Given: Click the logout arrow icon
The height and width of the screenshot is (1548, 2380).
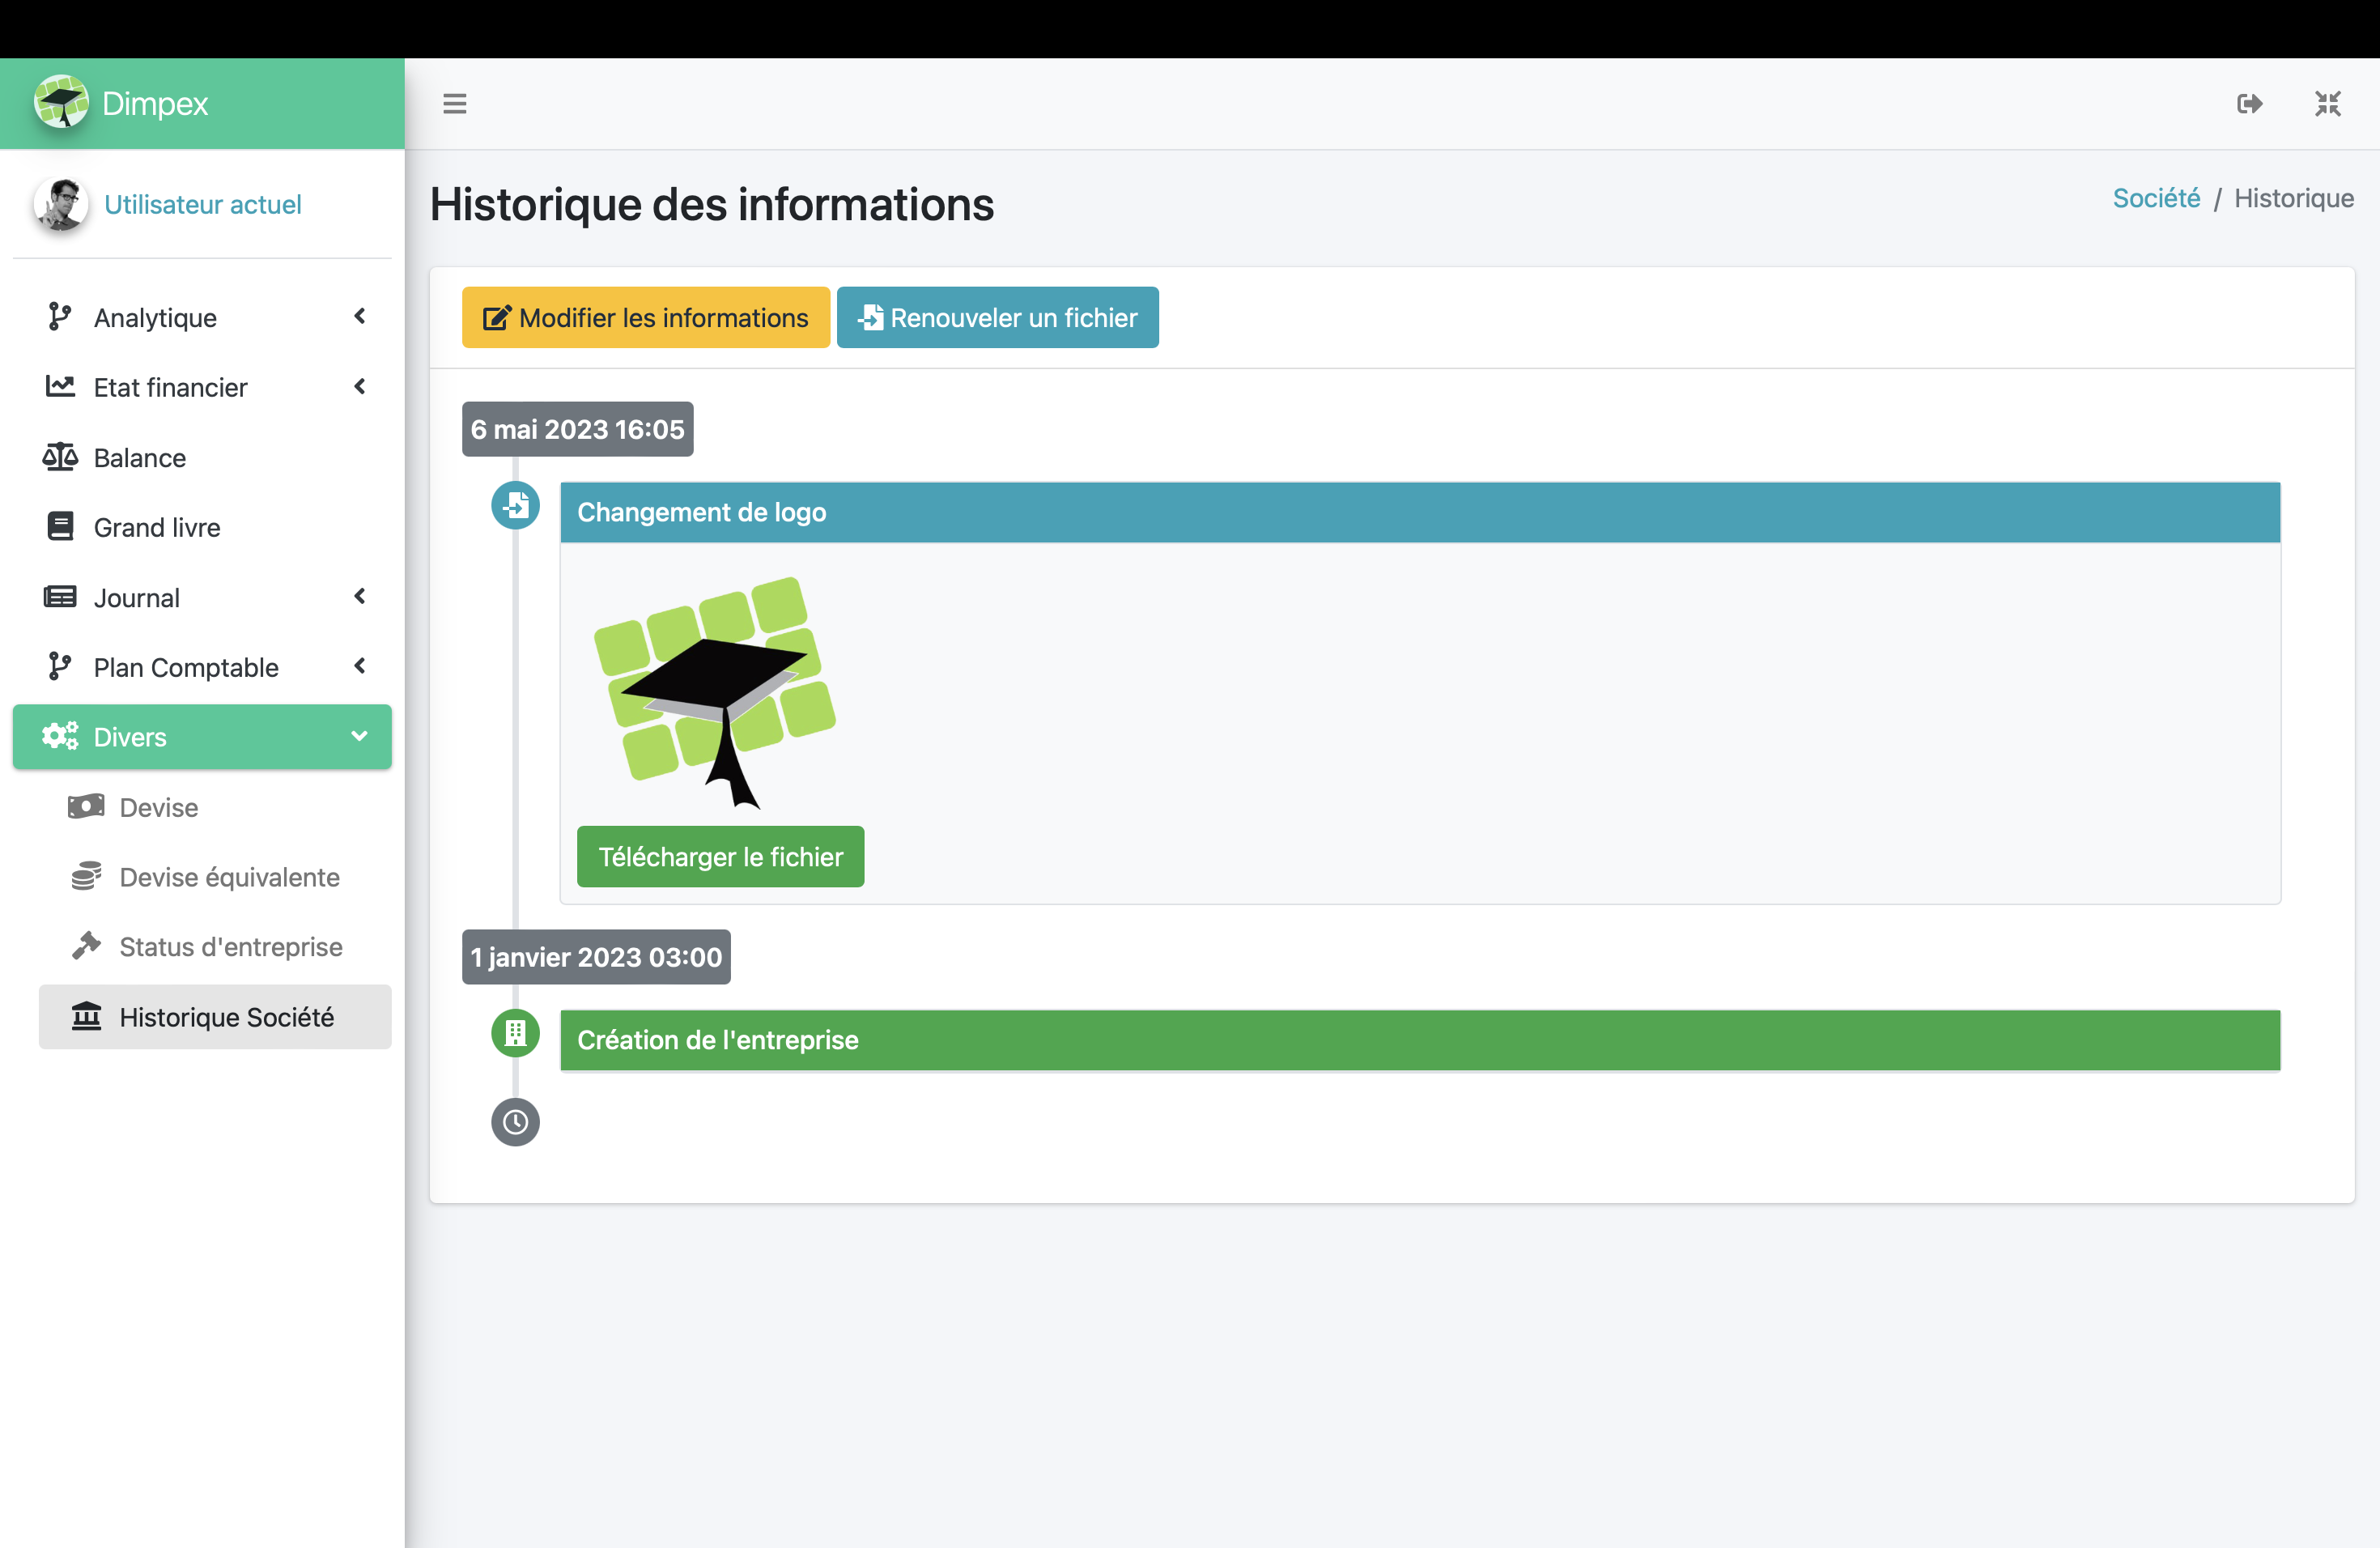Looking at the screenshot, I should 2249,104.
